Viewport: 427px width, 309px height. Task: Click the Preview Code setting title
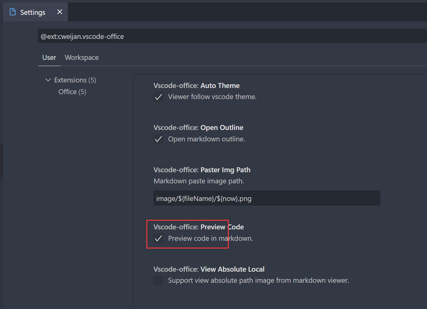point(199,227)
